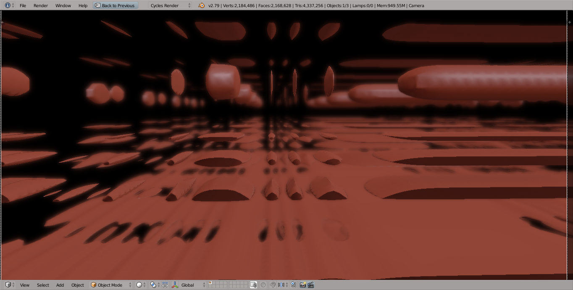This screenshot has width=573, height=290.
Task: Click the OpenGL render animation clapperboard icon
Action: click(x=310, y=285)
